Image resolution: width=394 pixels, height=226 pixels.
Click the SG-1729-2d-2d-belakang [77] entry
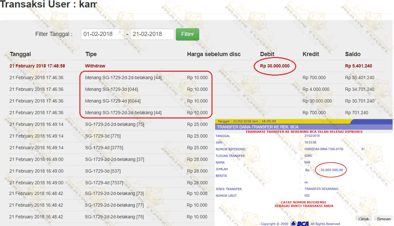pyautogui.click(x=114, y=205)
